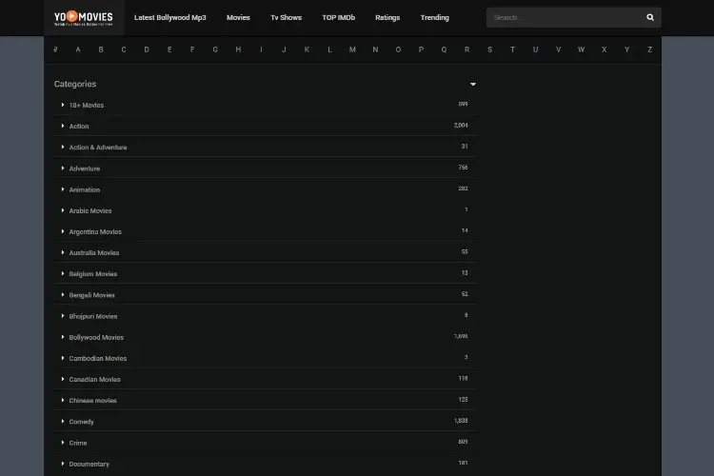Open the Trending page
The height and width of the screenshot is (476, 714).
point(434,17)
